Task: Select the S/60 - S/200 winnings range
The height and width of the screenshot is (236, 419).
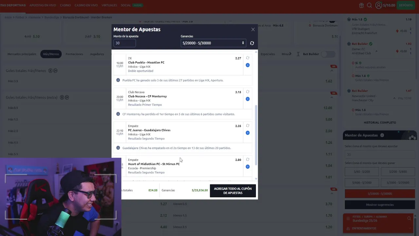Action: coord(362,172)
